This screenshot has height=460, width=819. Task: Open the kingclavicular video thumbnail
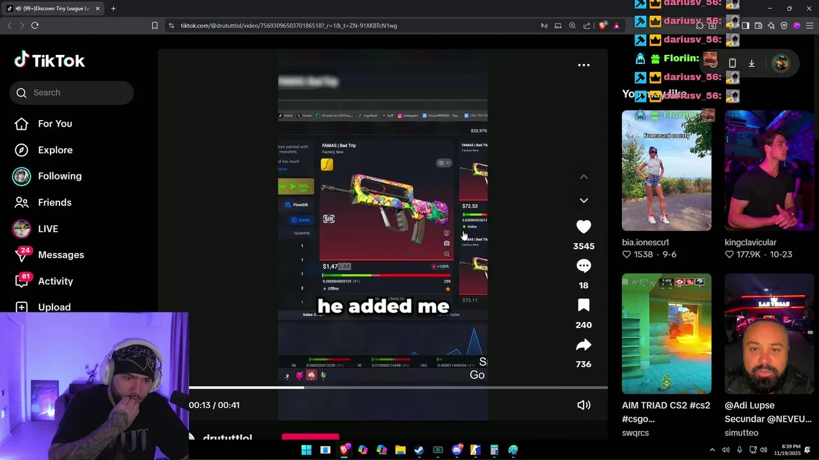(x=769, y=171)
